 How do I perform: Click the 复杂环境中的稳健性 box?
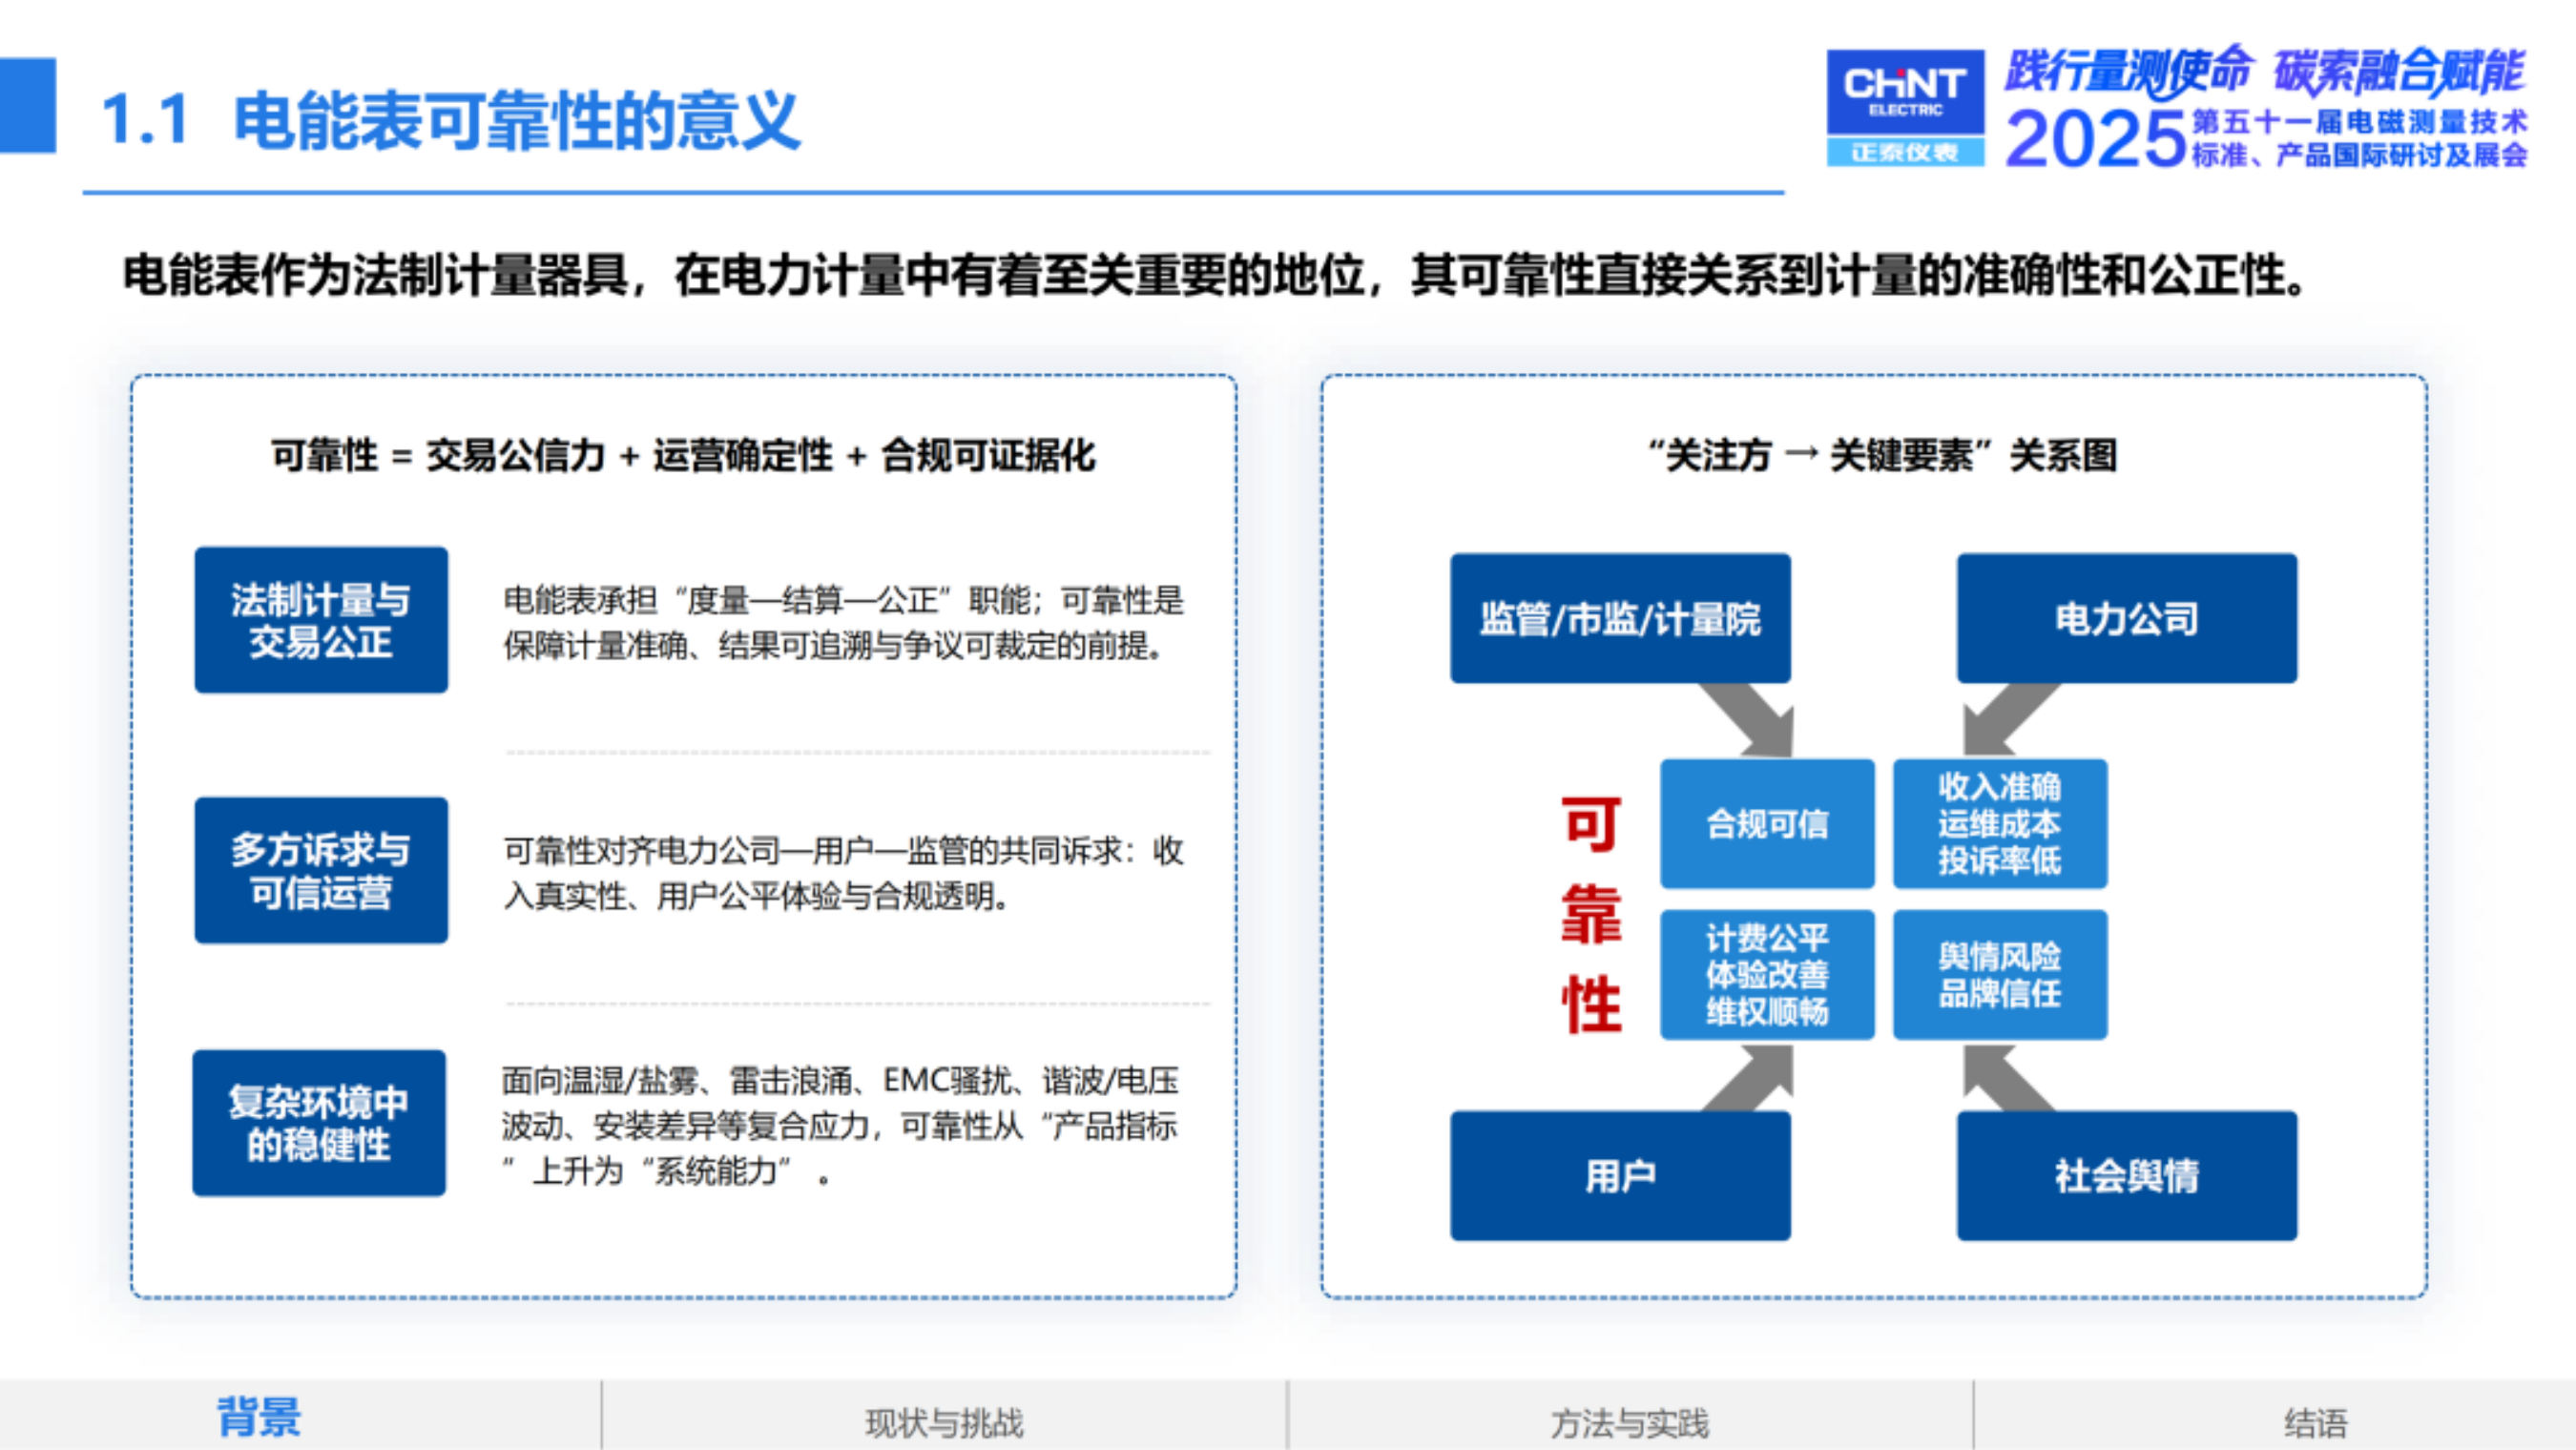tap(319, 1122)
